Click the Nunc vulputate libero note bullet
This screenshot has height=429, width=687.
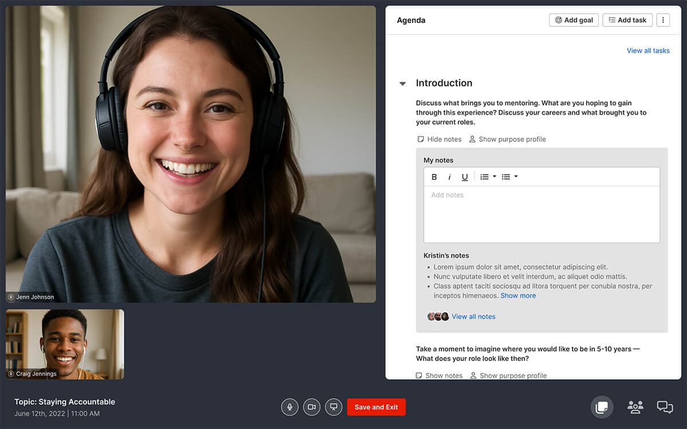coord(530,276)
